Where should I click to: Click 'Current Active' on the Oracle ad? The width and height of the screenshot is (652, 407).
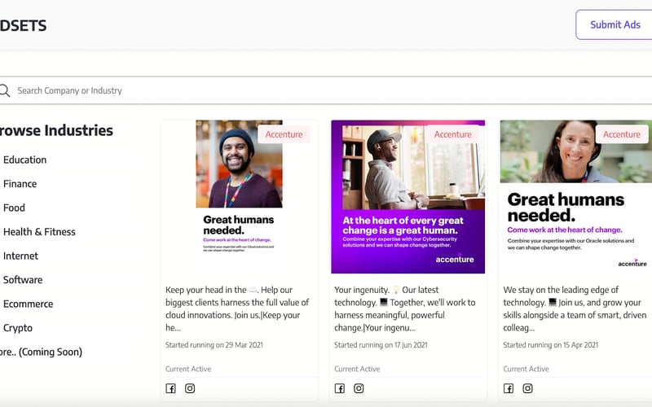pos(526,369)
